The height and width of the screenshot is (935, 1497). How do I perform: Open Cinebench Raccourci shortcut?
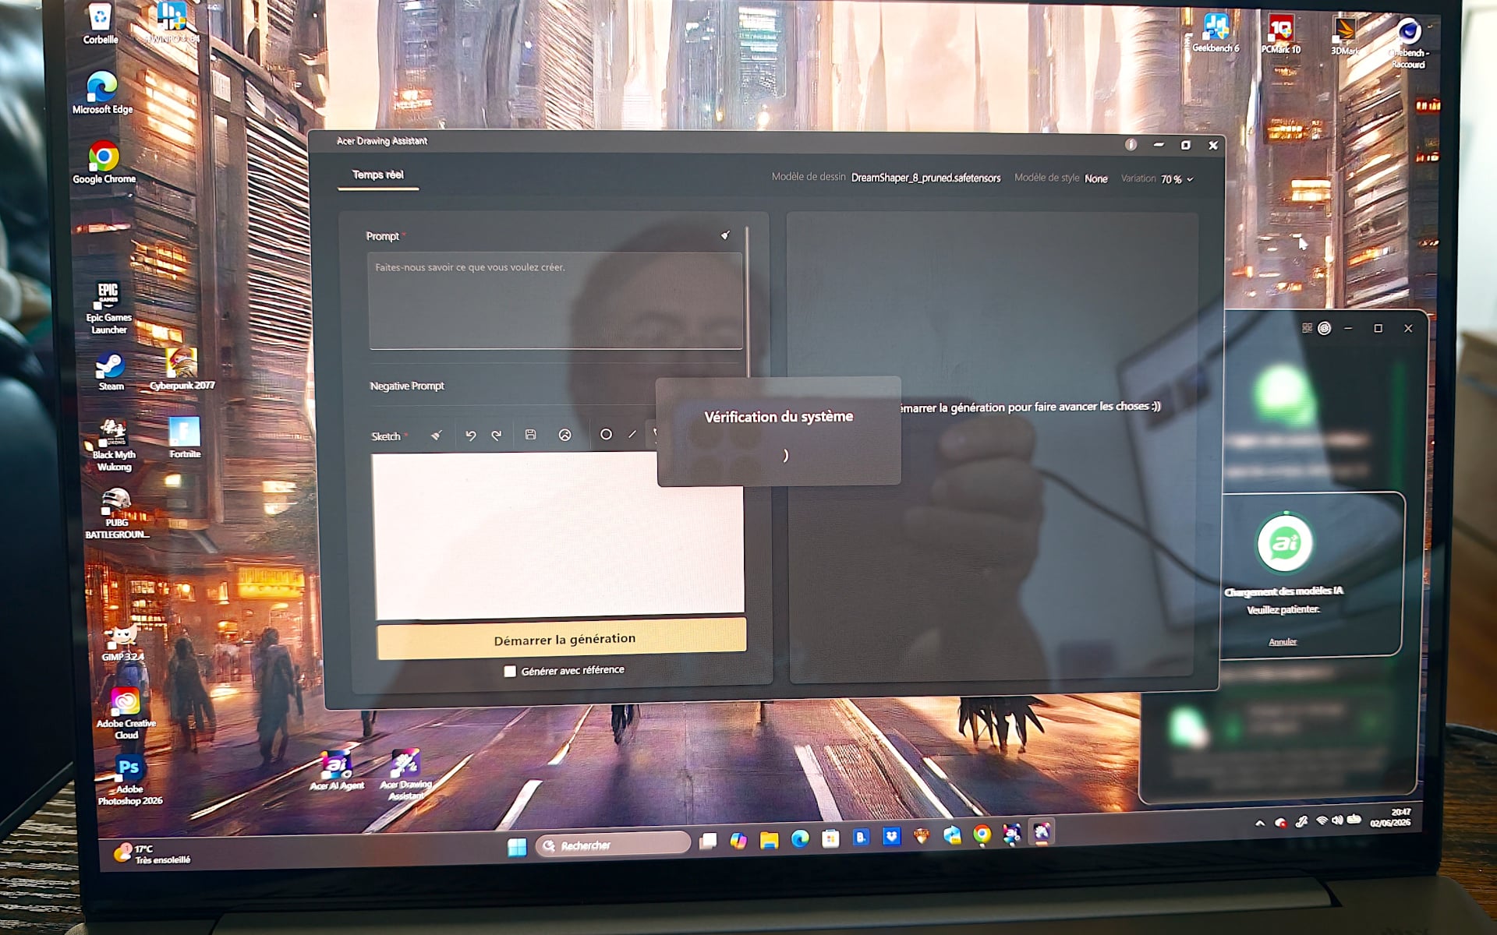click(x=1408, y=43)
